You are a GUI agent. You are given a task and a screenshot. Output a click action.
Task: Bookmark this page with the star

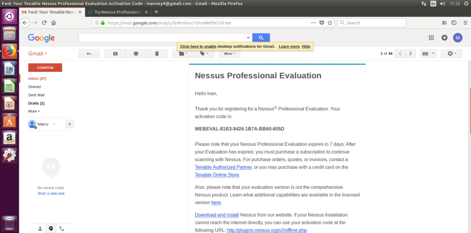coord(330,23)
